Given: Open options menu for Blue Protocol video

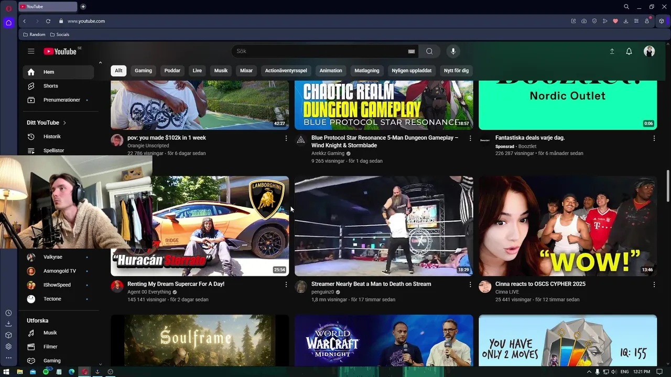Looking at the screenshot, I should (470, 138).
